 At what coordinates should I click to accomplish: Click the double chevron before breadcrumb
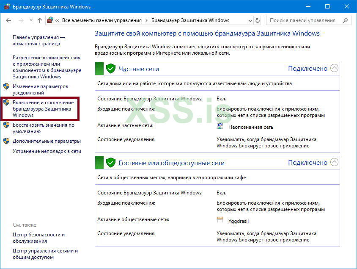pyautogui.click(x=57, y=20)
